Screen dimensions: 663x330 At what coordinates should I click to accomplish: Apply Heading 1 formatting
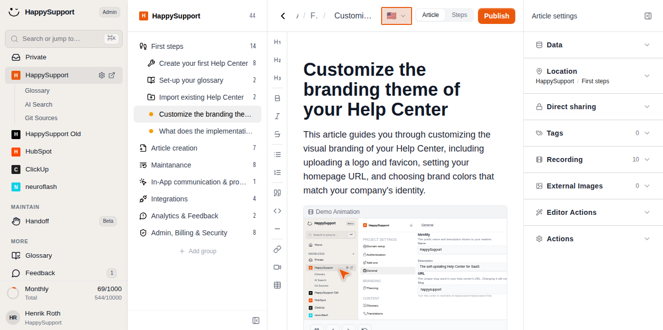coord(277,42)
